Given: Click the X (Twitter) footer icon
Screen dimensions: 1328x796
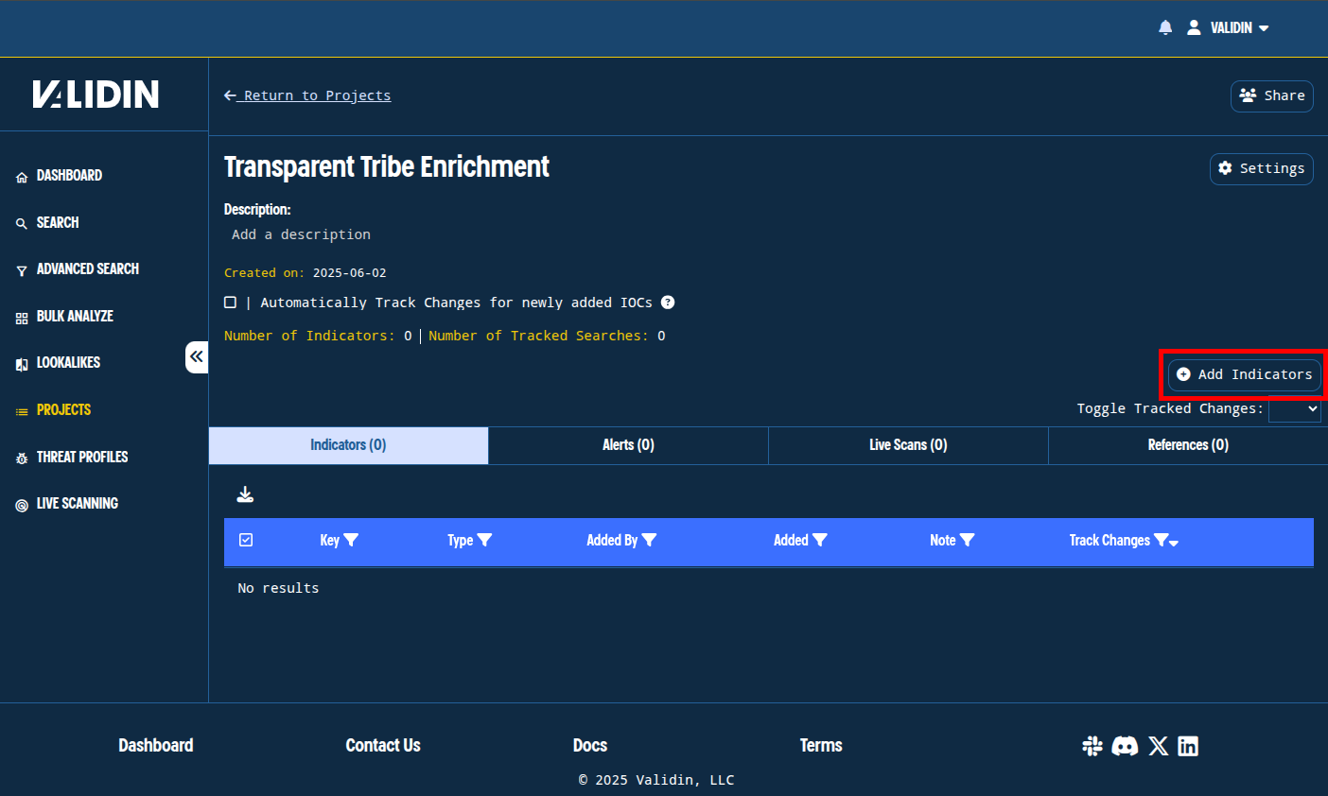Looking at the screenshot, I should pos(1159,746).
